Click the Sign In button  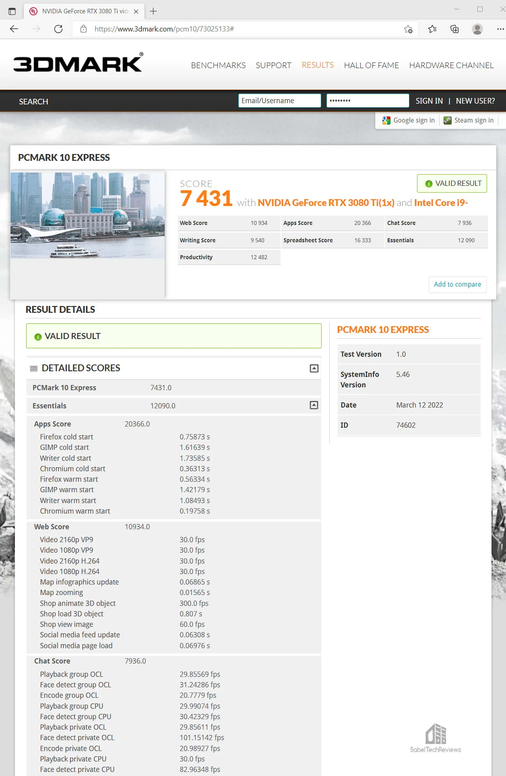click(429, 101)
